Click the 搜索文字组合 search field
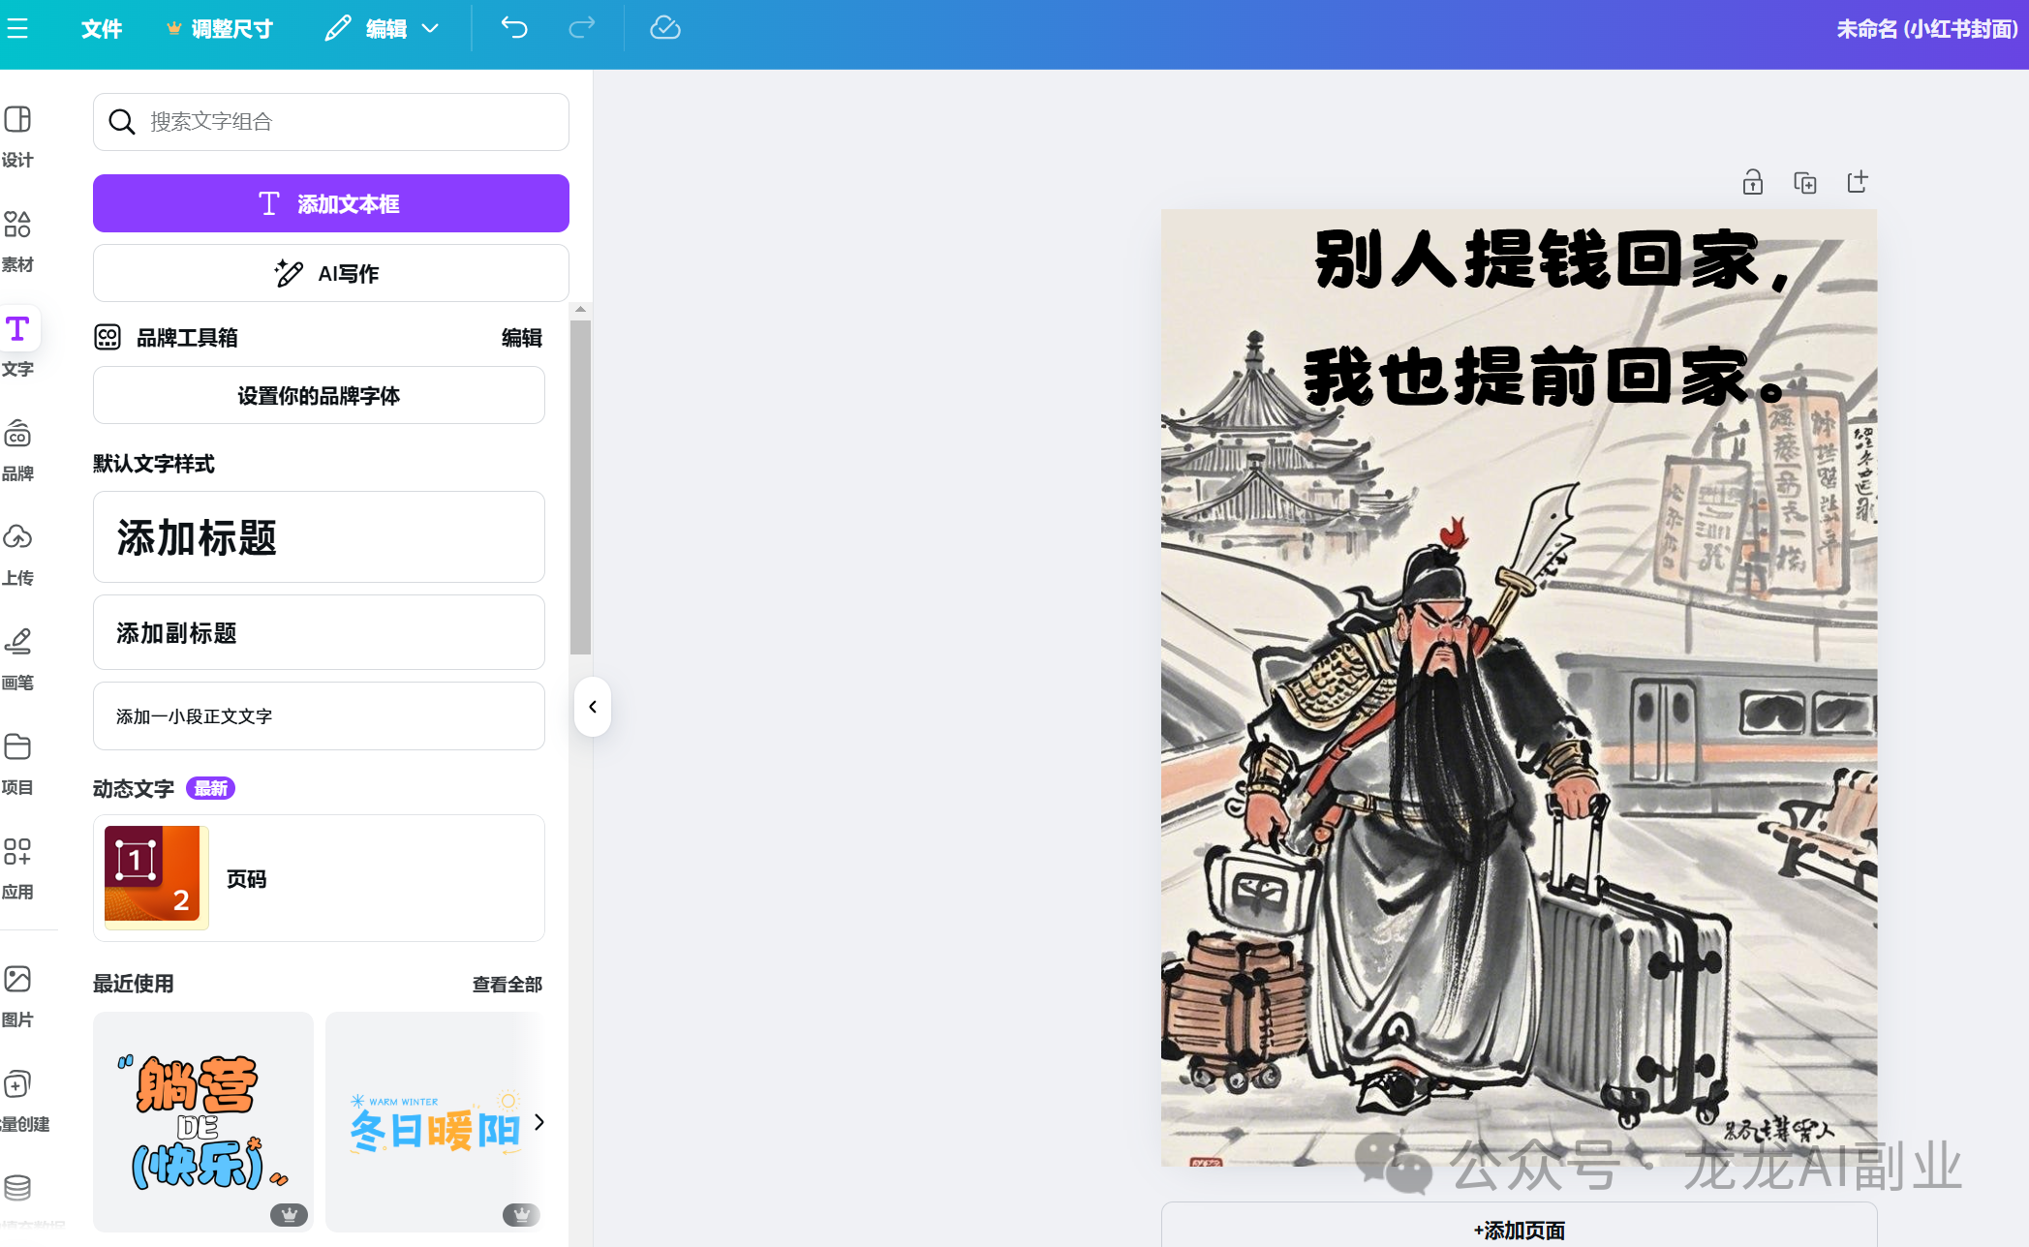 (330, 122)
